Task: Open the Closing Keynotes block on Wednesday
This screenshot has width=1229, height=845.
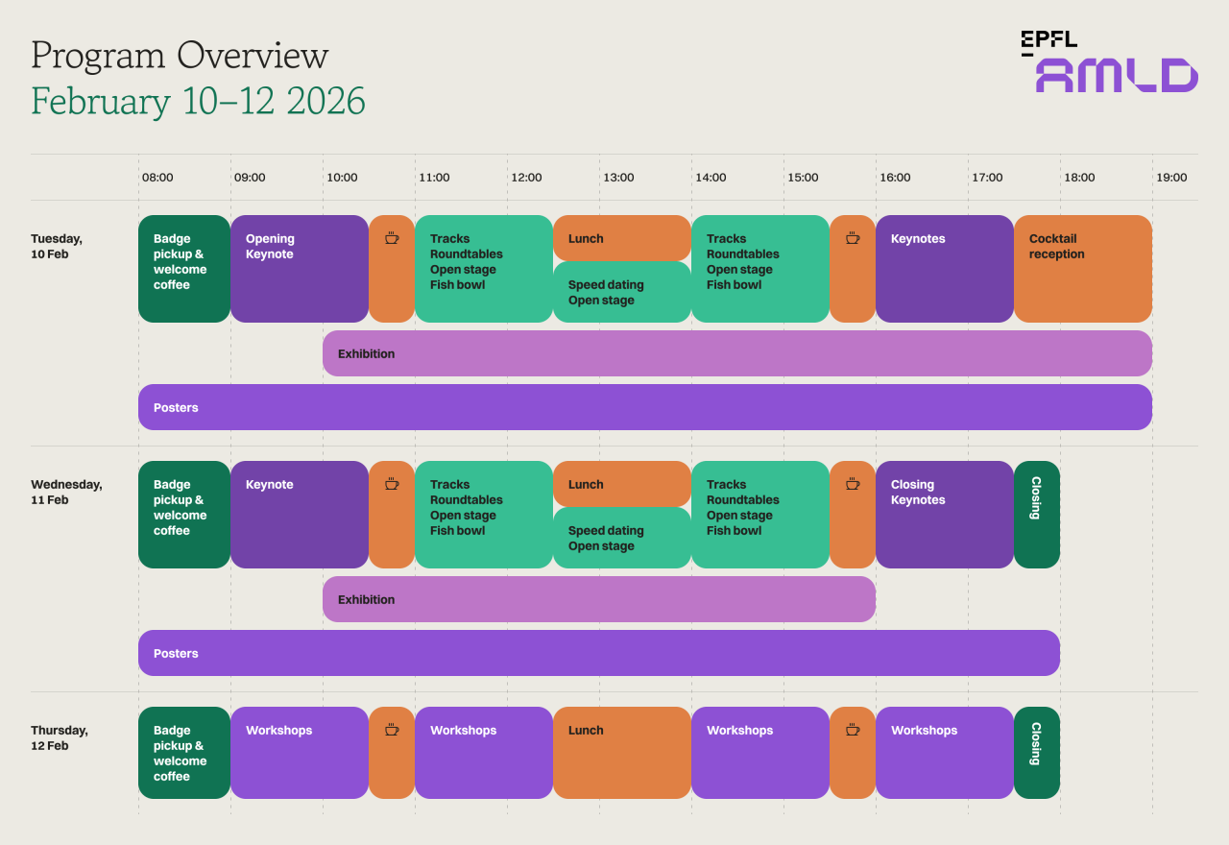Action: pyautogui.click(x=945, y=515)
